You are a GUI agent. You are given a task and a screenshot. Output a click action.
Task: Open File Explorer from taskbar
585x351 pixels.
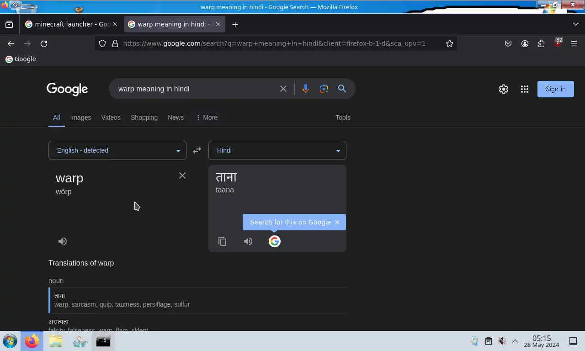[x=56, y=341]
